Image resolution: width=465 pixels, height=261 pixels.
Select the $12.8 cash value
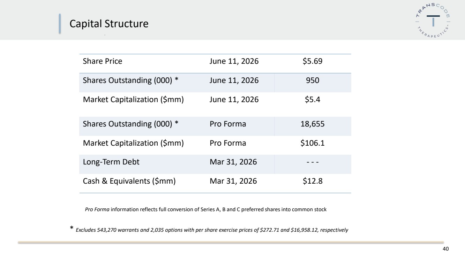coord(313,181)
